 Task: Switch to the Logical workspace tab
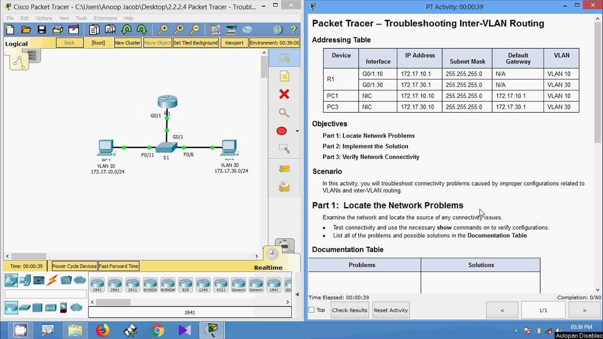[x=16, y=44]
